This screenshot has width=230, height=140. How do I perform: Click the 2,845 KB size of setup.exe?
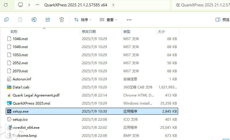tap(169, 111)
